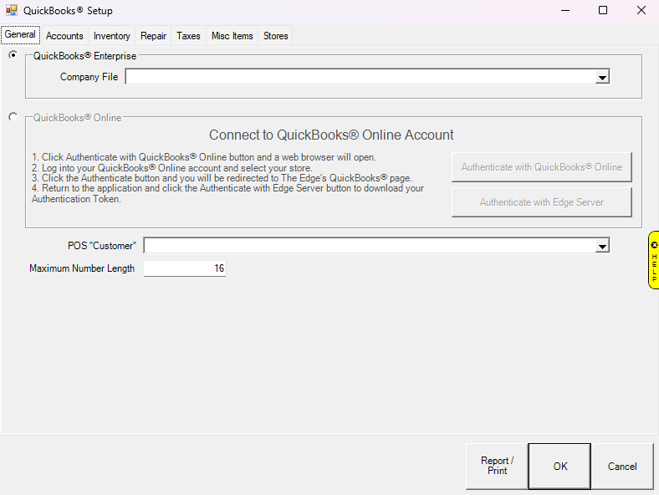Image resolution: width=659 pixels, height=495 pixels.
Task: Switch to the General tab
Action: coord(20,35)
